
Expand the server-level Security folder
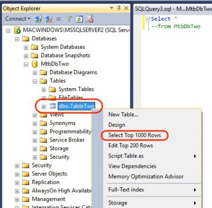pyautogui.click(x=17, y=166)
